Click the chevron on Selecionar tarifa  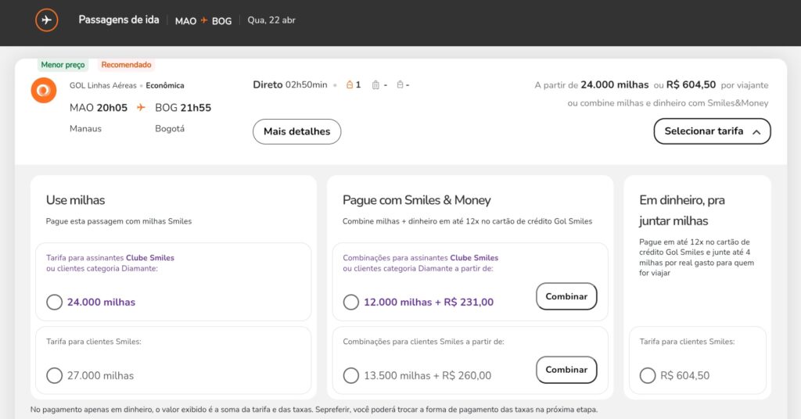[756, 132]
